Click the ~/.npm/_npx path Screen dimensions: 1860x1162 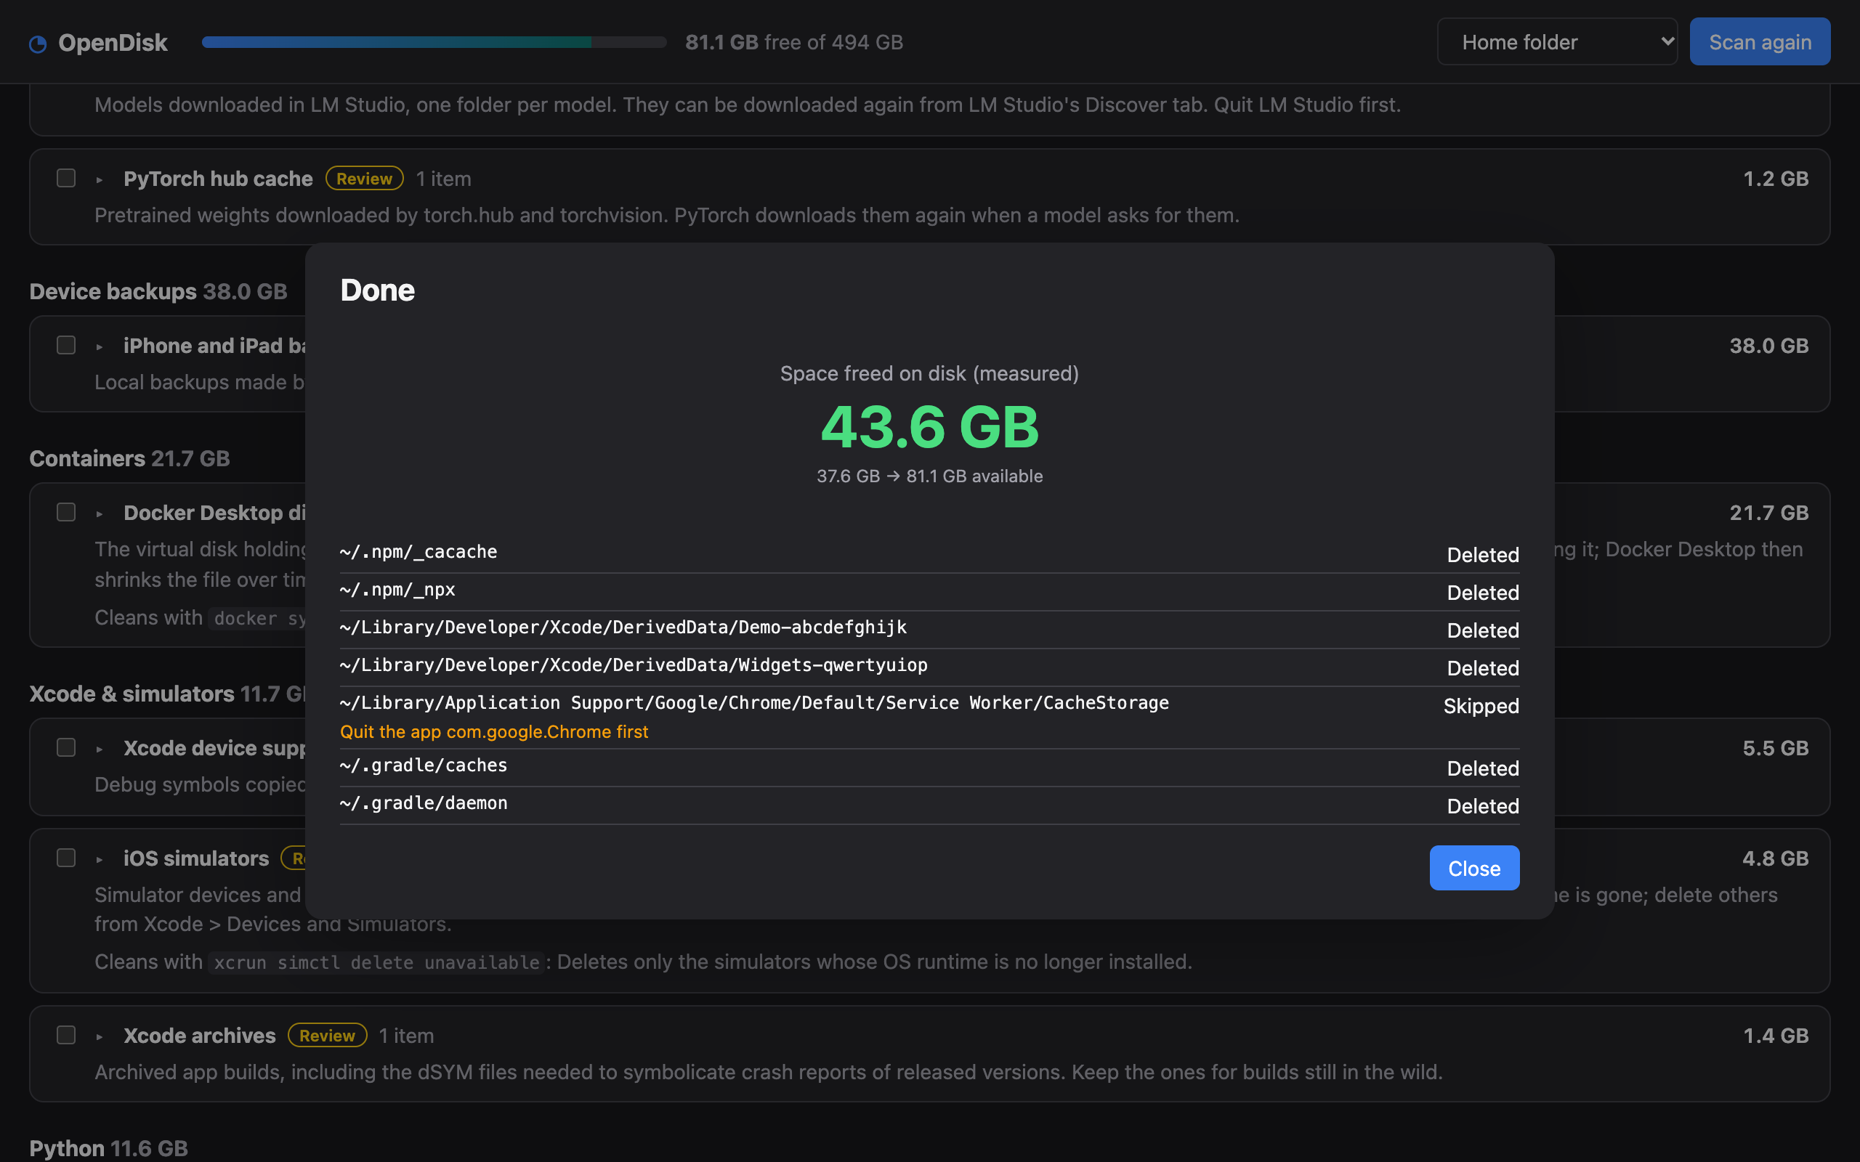pyautogui.click(x=397, y=590)
